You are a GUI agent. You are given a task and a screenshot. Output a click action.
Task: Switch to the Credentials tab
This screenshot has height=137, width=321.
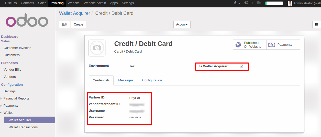[x=101, y=80]
